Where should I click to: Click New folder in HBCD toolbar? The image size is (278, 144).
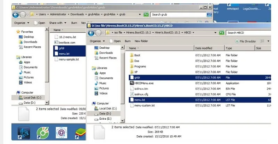click(x=141, y=41)
